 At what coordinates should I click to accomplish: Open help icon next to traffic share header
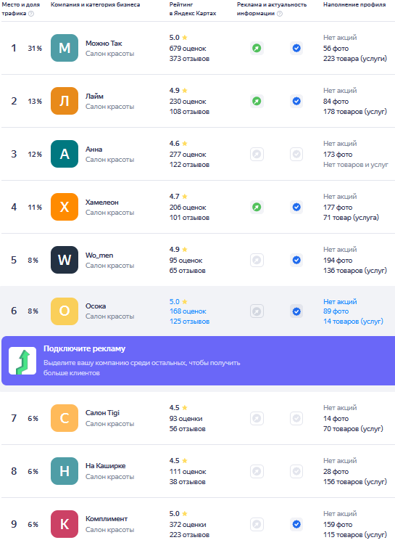tap(31, 14)
